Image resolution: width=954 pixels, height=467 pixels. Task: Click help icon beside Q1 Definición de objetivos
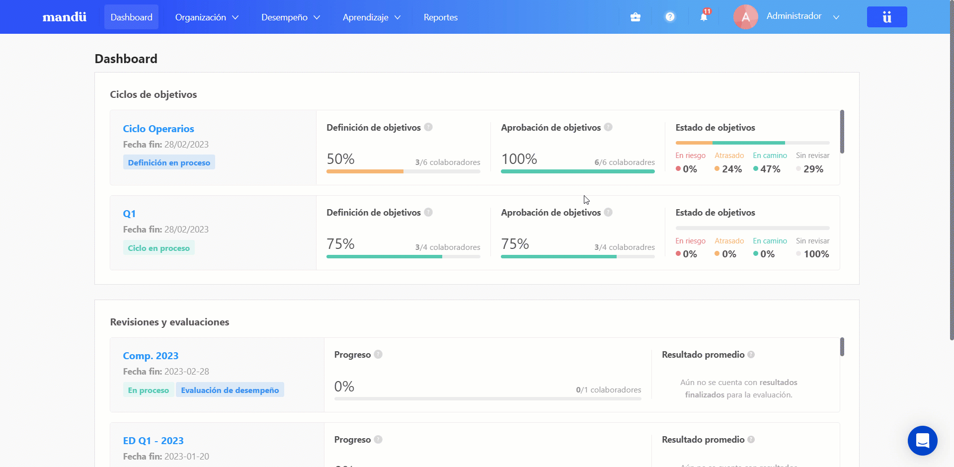pos(428,212)
